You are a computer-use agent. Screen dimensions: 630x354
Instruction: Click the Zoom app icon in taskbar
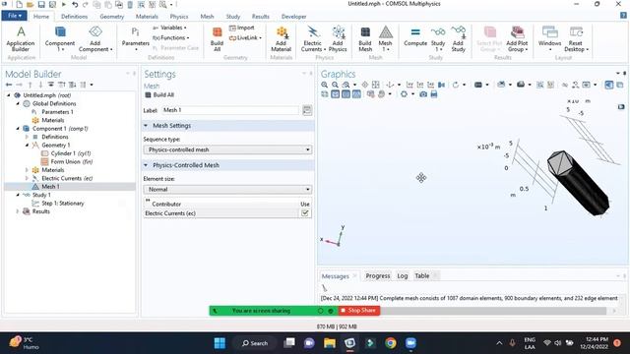click(x=410, y=343)
